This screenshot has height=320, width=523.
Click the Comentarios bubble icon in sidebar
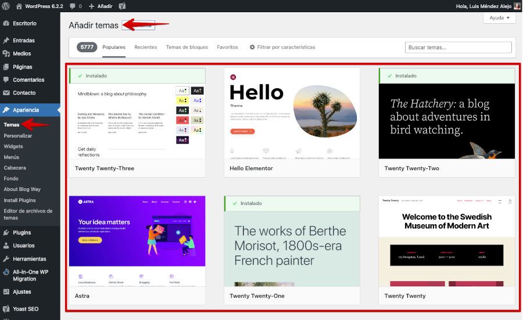click(6, 80)
